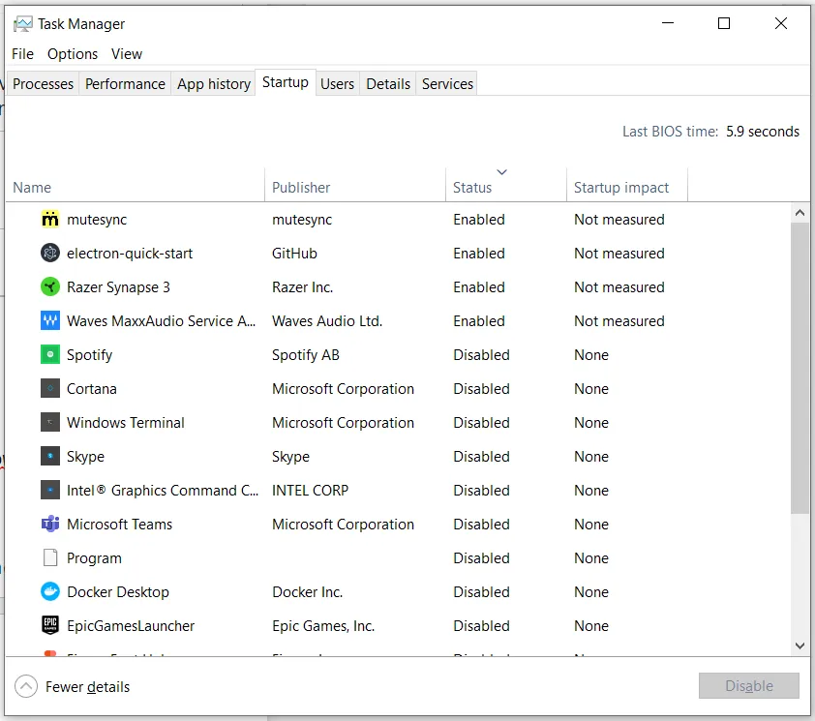Click the scrollbar up arrow

[x=800, y=213]
